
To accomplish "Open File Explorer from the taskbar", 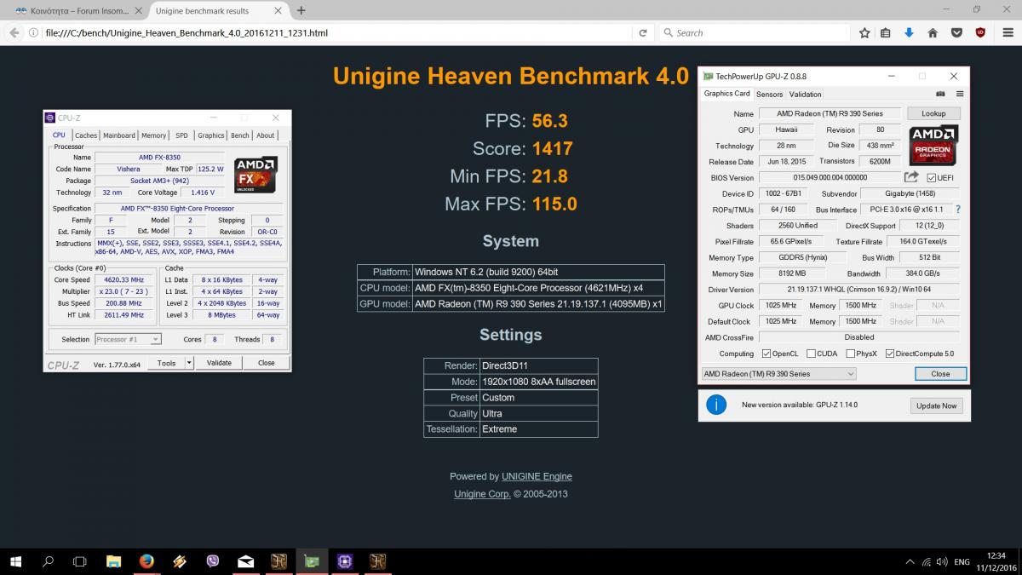I will 113,561.
